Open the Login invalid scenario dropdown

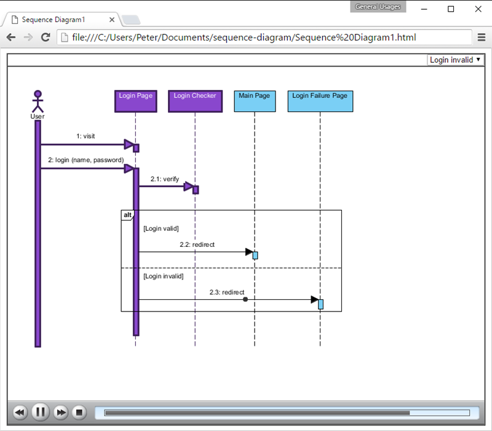[455, 60]
